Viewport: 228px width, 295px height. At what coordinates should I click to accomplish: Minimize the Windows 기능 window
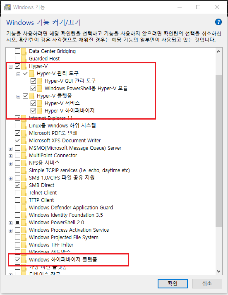point(180,7)
